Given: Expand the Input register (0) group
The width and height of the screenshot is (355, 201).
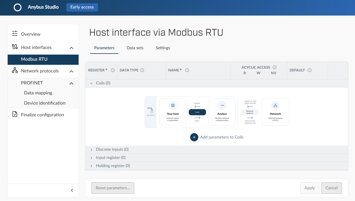Looking at the screenshot, I should pyautogui.click(x=91, y=158).
